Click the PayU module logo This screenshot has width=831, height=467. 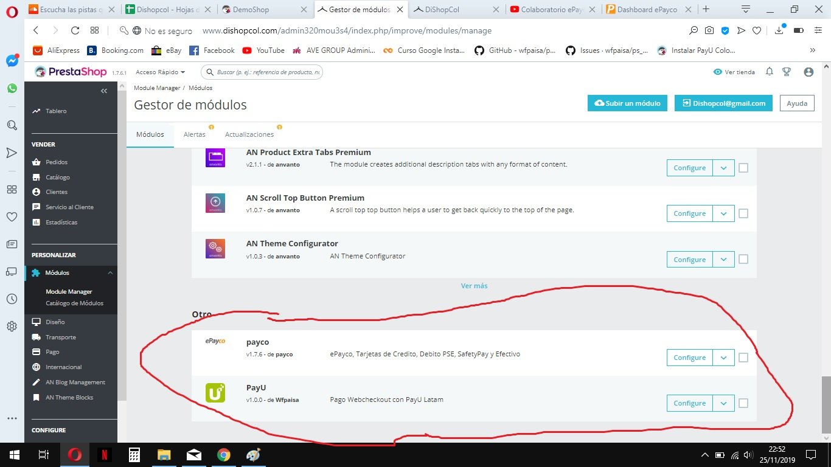(215, 393)
